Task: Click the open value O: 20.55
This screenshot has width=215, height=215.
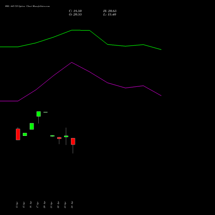Action: tap(75, 15)
